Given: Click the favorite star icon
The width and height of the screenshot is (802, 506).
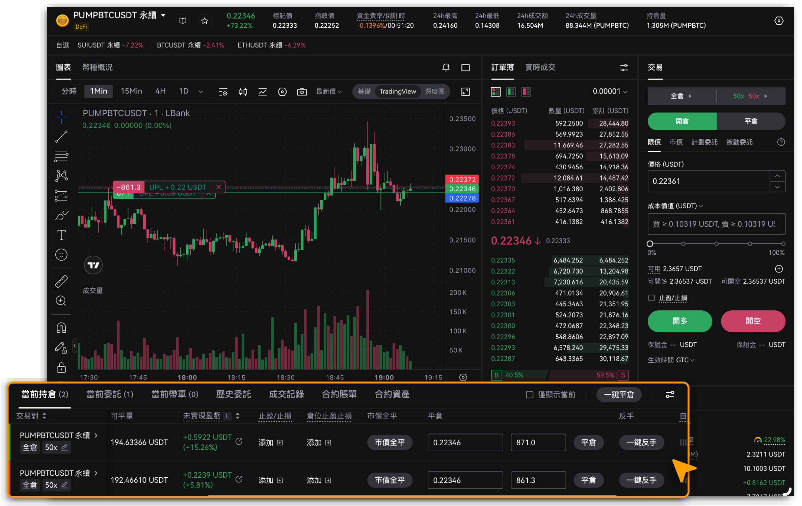Looking at the screenshot, I should 205,21.
